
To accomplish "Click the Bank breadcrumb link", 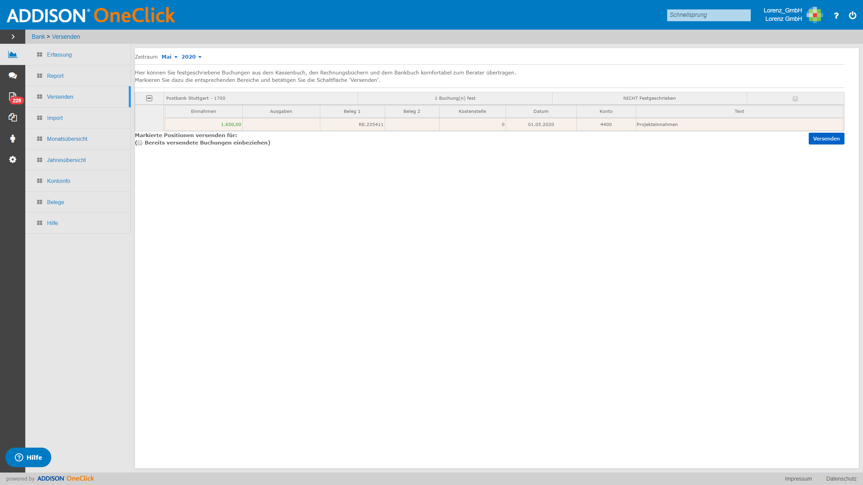I will tap(38, 37).
